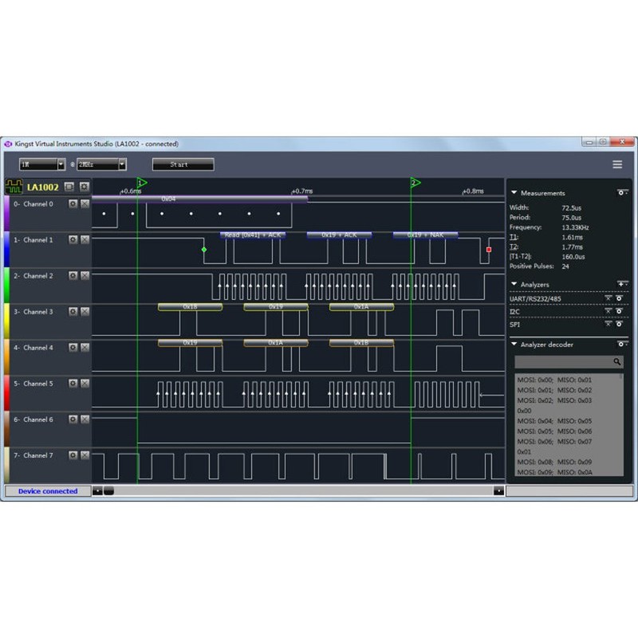
Task: Collapse the Analyzers section
Action: tap(514, 284)
